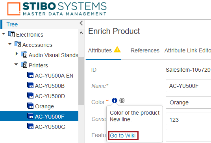The width and height of the screenshot is (211, 143).
Task: Switch to the References tab
Action: tap(145, 50)
